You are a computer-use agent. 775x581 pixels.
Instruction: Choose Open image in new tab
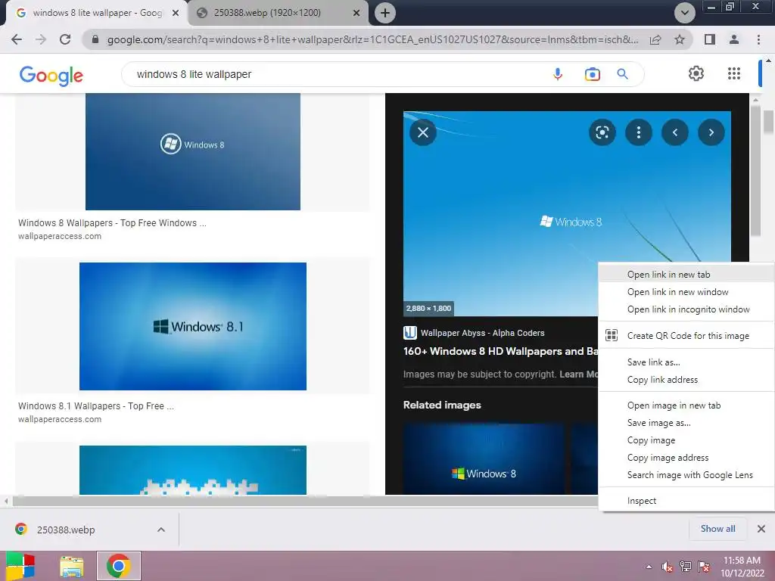click(x=686, y=405)
